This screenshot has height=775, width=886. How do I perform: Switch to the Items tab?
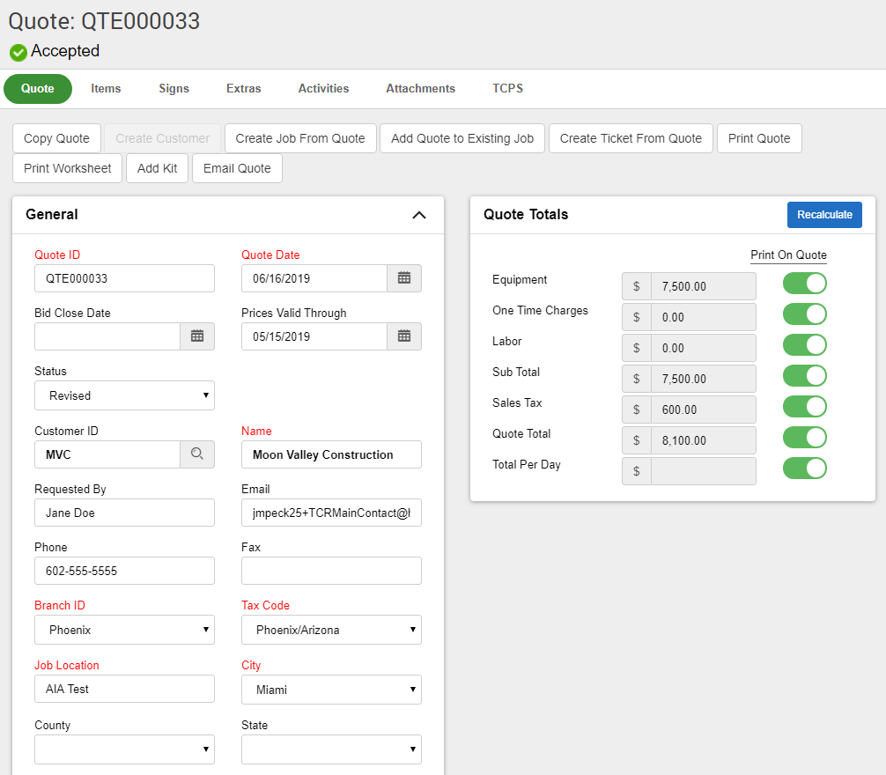[x=106, y=88]
